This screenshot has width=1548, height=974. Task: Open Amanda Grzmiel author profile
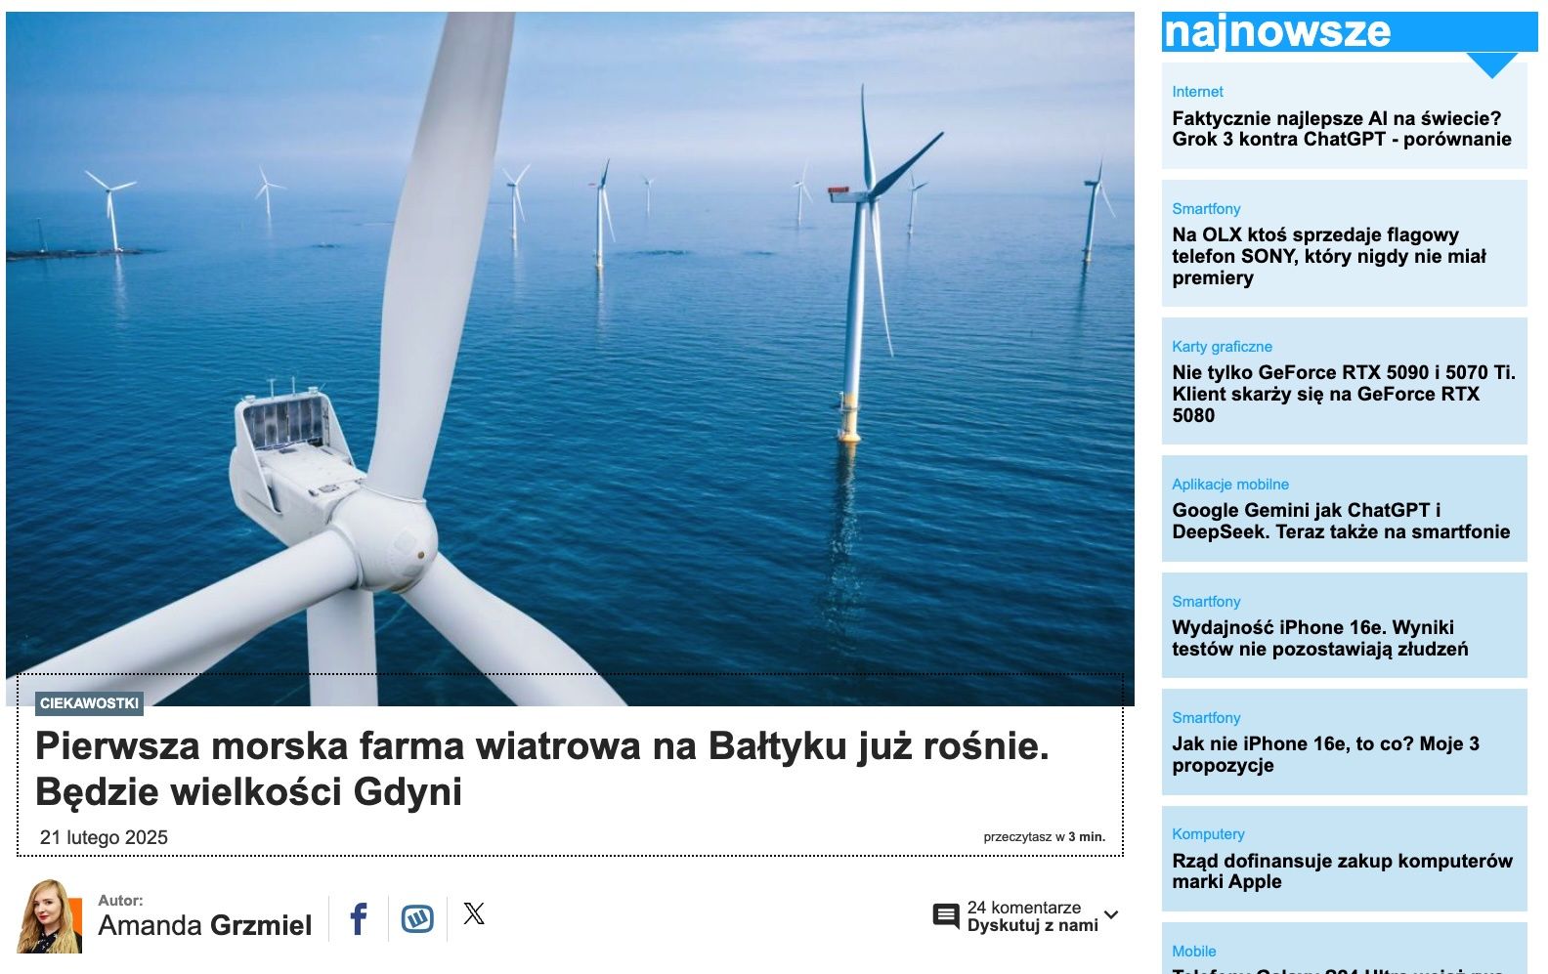(205, 925)
